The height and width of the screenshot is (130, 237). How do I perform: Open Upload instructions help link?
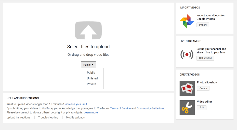tap(18, 118)
